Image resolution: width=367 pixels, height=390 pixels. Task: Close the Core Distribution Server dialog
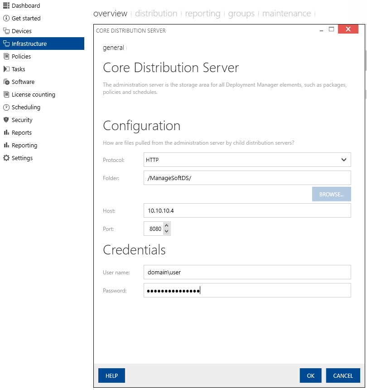(x=348, y=29)
